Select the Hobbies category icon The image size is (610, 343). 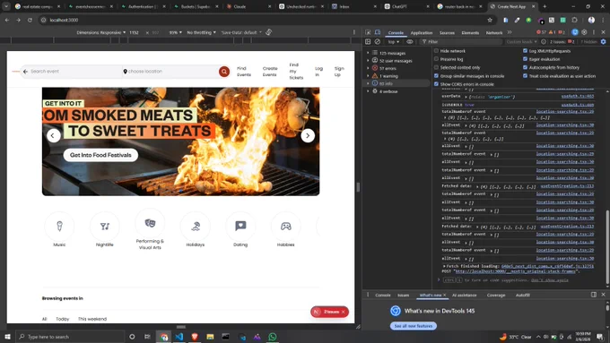[286, 226]
